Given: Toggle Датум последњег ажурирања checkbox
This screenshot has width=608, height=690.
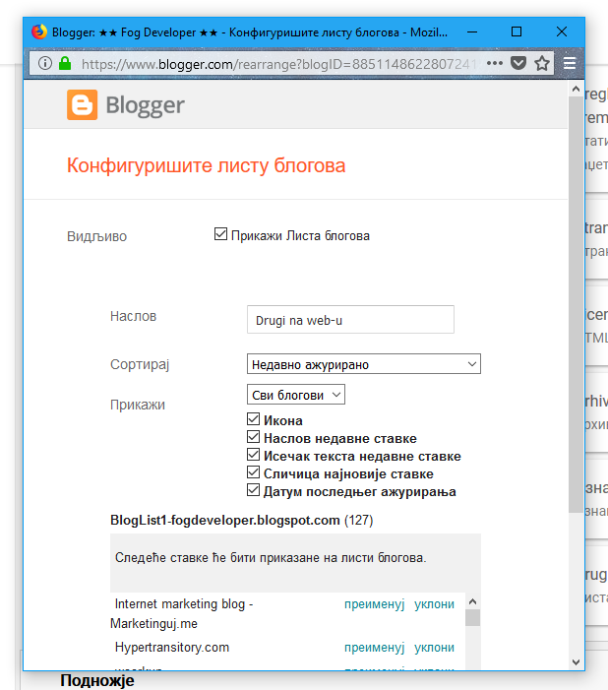Looking at the screenshot, I should (254, 490).
